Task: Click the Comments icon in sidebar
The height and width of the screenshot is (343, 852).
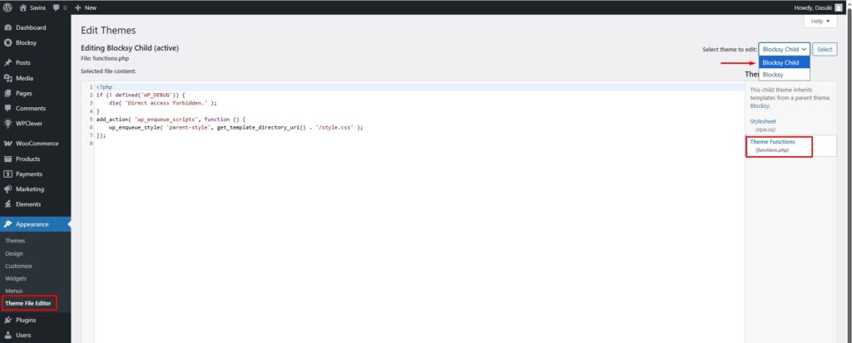Action: tap(7, 109)
